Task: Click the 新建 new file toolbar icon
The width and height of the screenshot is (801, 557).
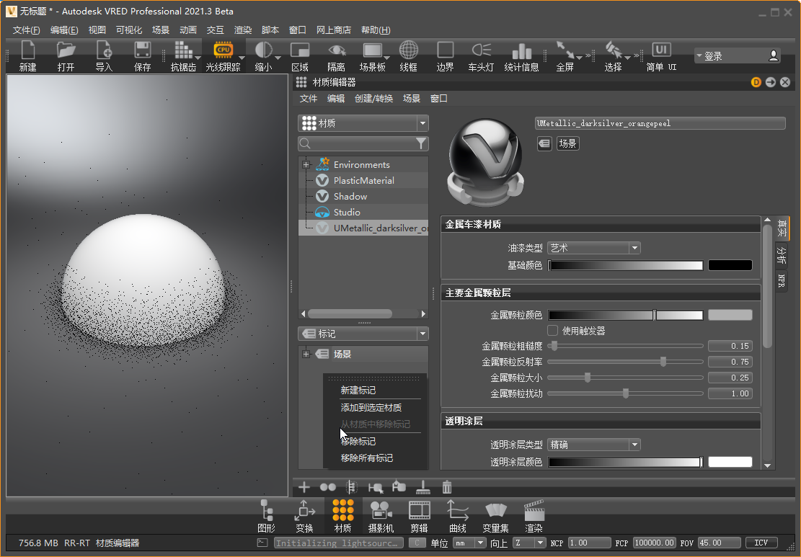Action: click(27, 56)
